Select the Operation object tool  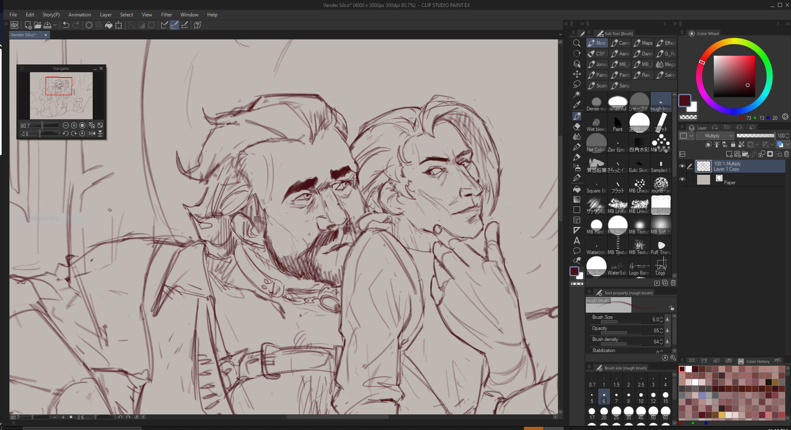pos(576,64)
